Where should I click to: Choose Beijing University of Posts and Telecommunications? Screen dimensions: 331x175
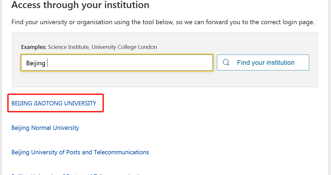pos(80,152)
